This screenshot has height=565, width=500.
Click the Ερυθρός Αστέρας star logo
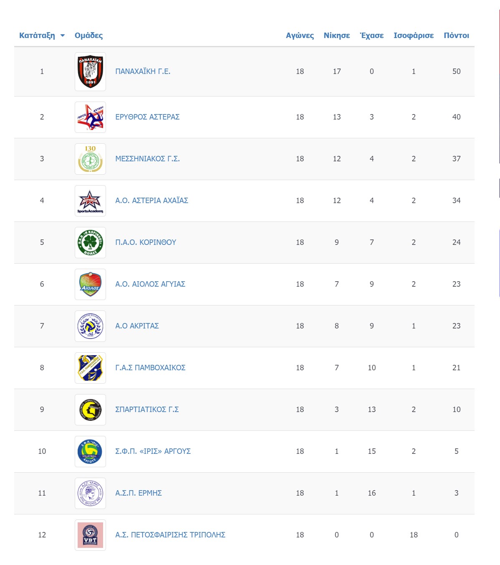point(90,117)
